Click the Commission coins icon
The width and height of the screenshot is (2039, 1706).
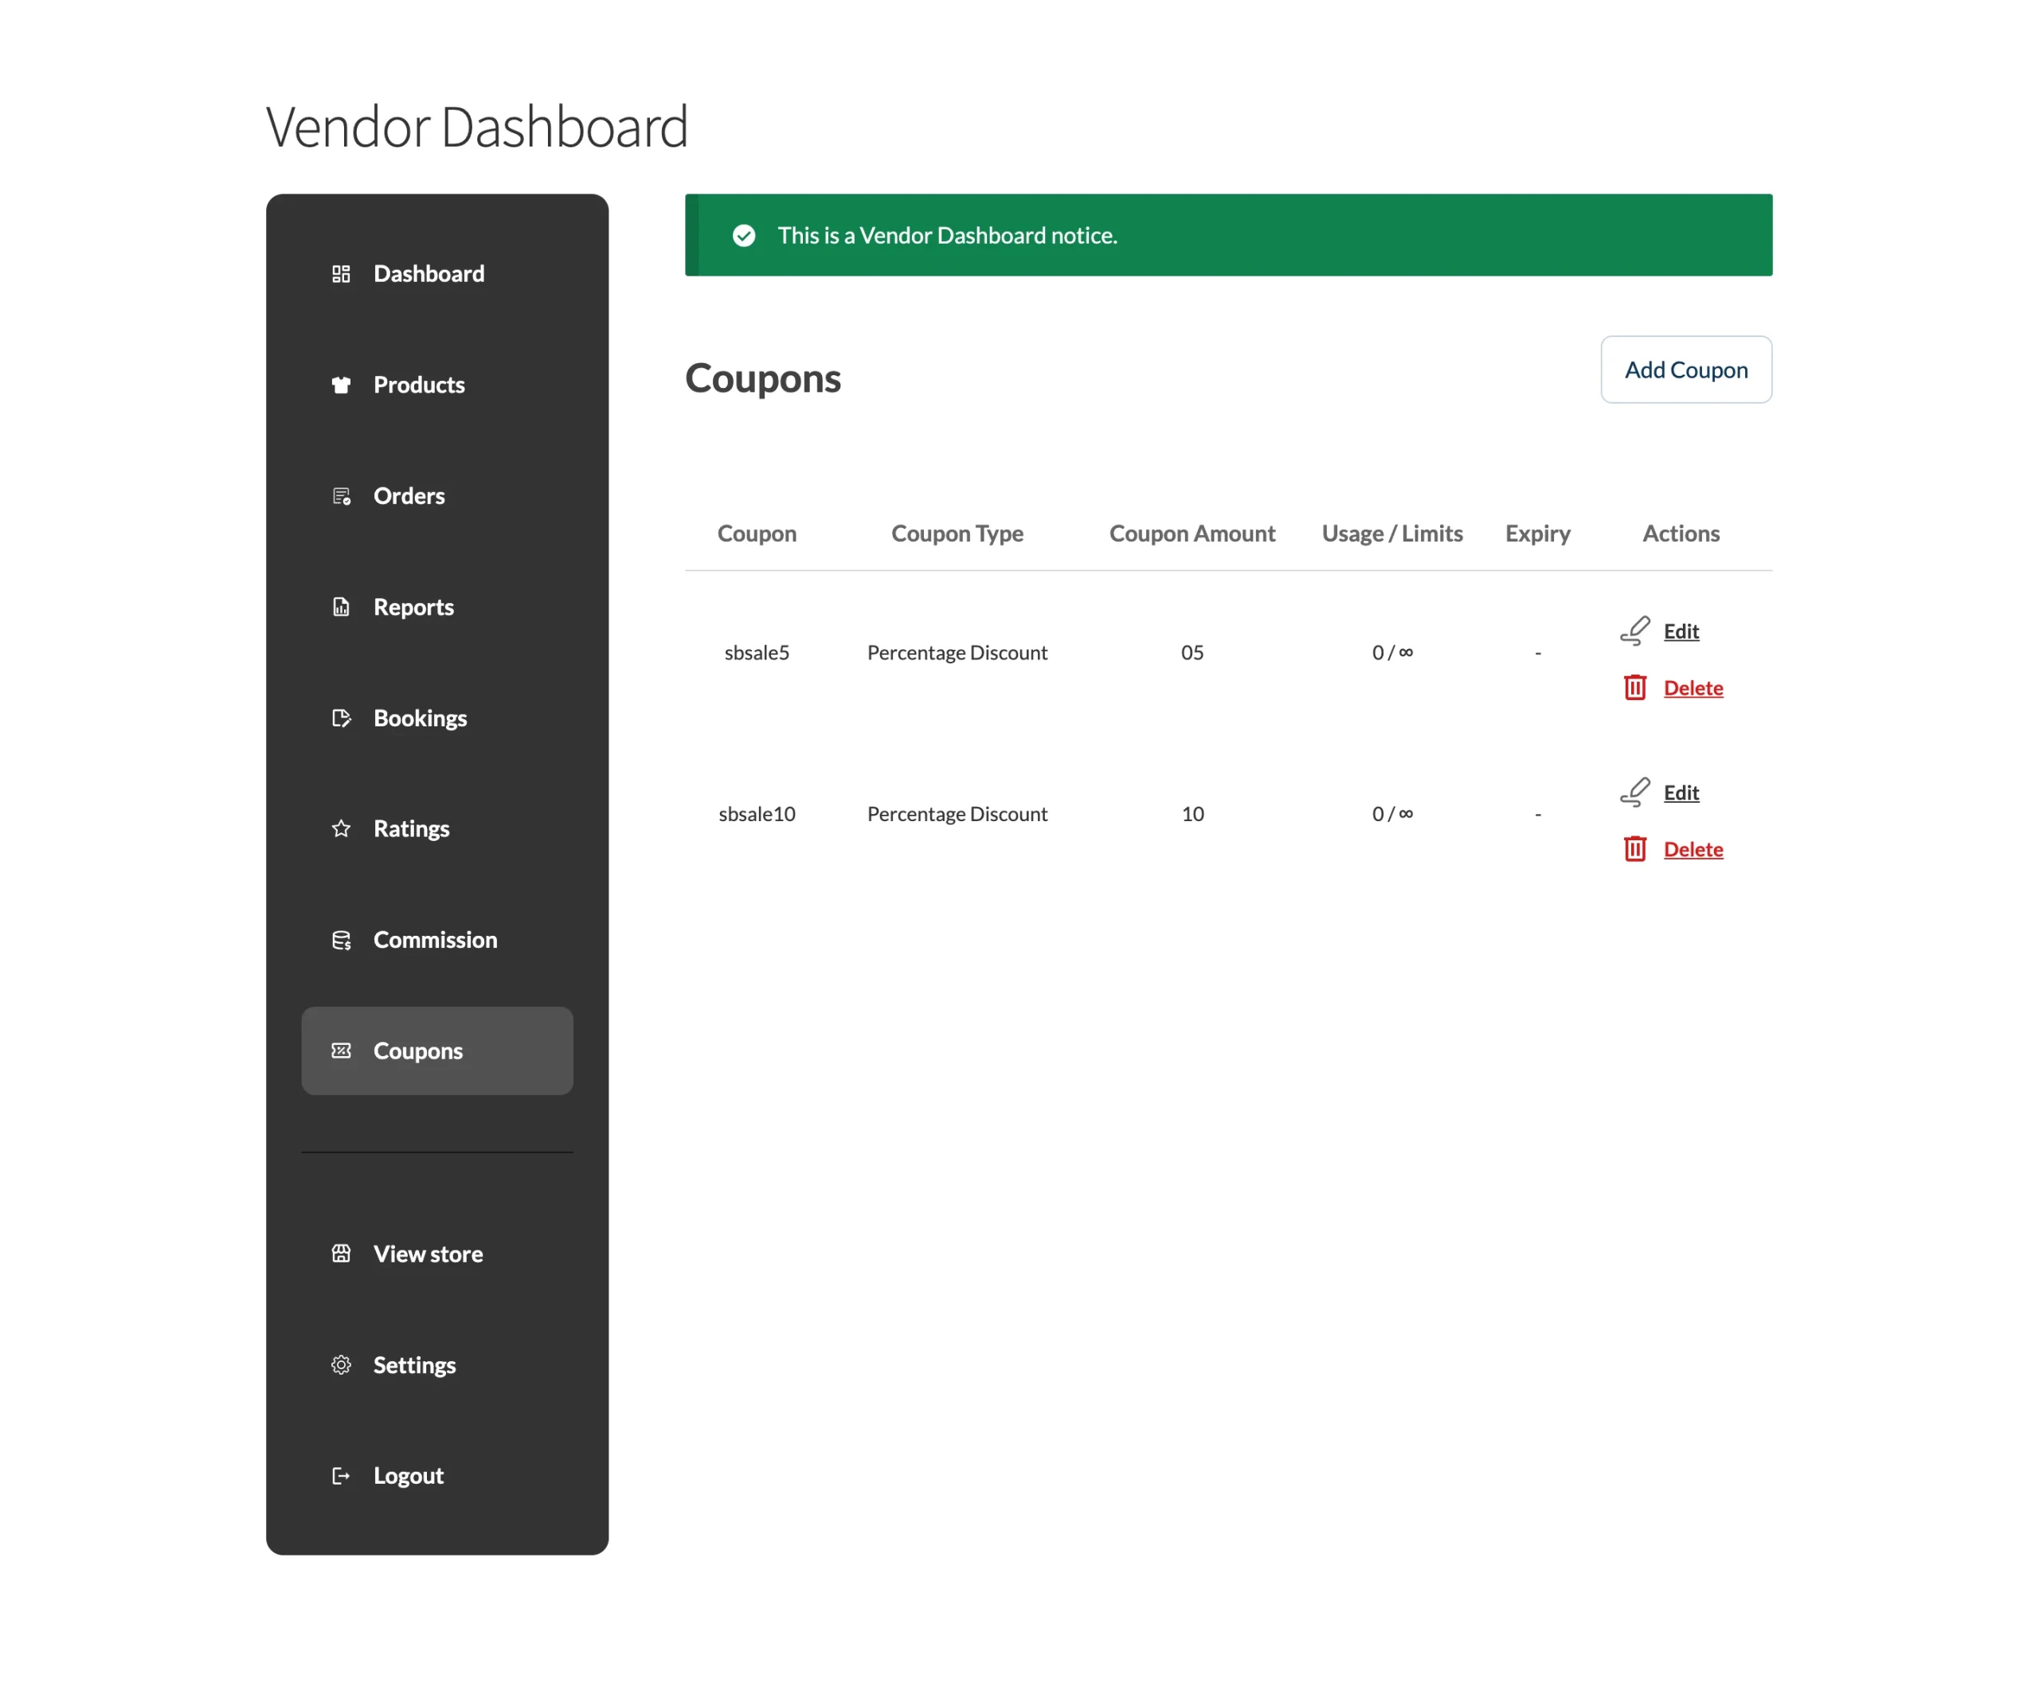click(341, 940)
